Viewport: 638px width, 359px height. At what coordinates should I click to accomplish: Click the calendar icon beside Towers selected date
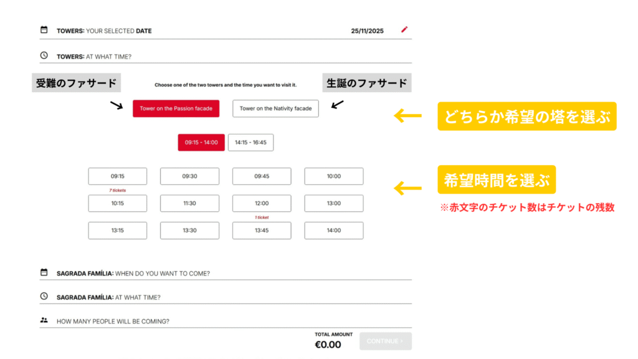coord(44,30)
